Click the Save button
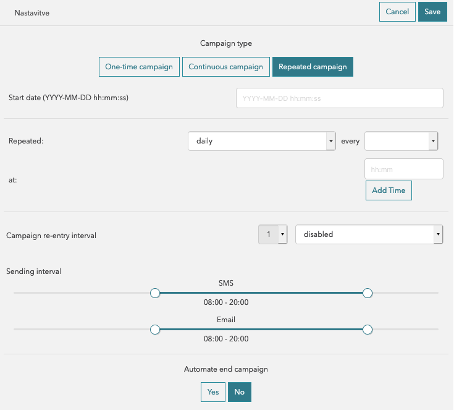454x410 pixels. 432,12
